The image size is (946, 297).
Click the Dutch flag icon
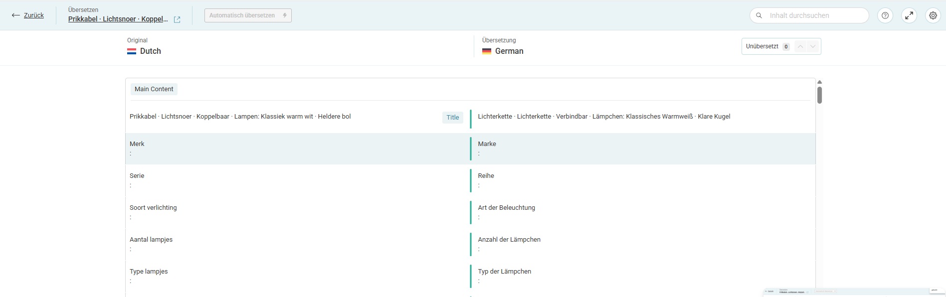132,51
